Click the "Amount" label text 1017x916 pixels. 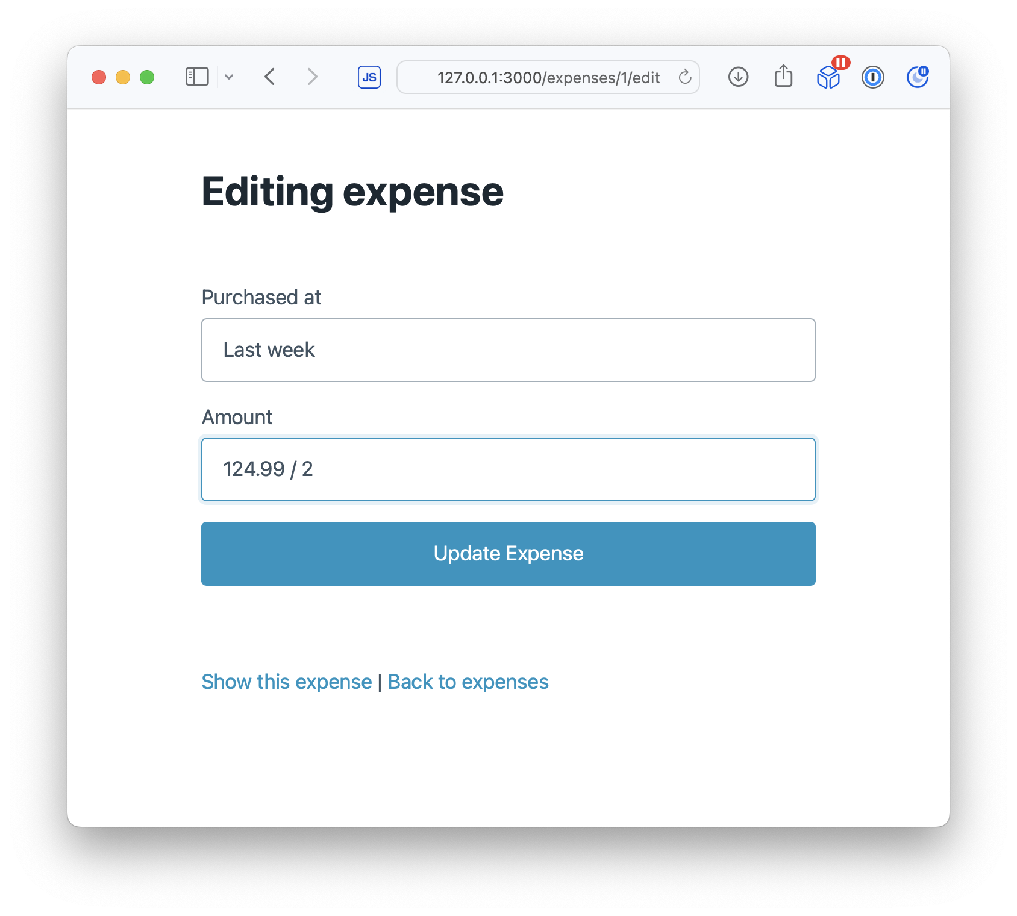coord(237,417)
